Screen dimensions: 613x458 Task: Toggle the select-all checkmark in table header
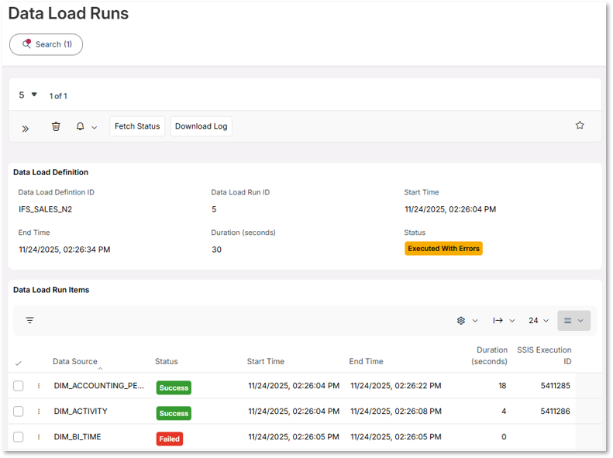pos(19,363)
